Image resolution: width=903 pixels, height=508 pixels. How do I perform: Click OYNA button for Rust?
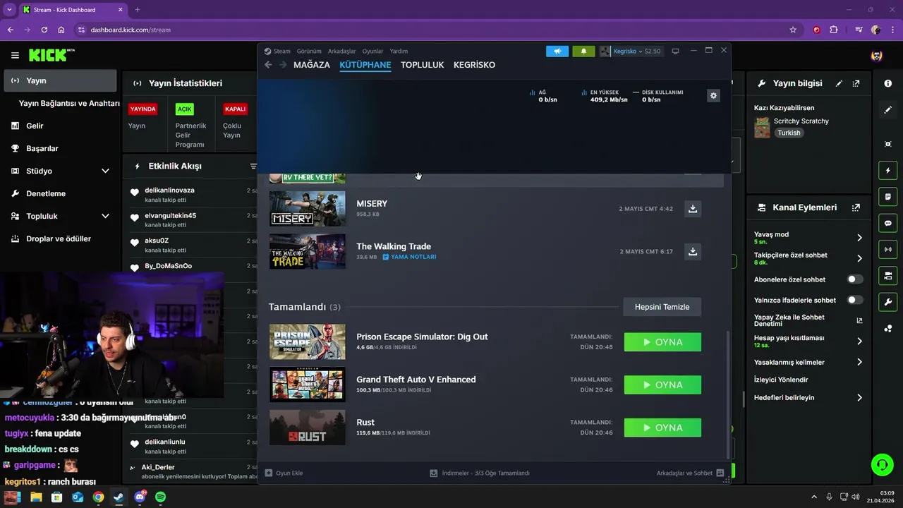(x=662, y=428)
